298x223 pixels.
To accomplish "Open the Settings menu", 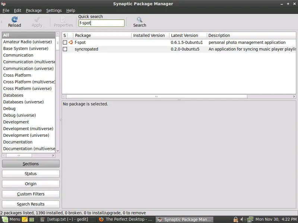I will [54, 10].
